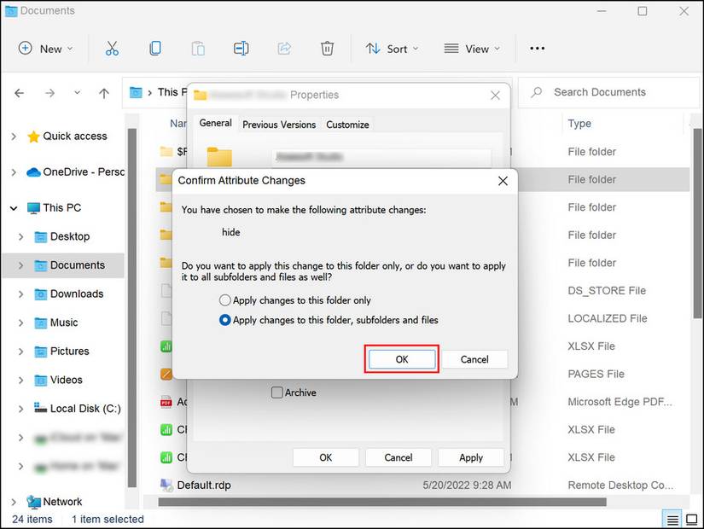
Task: Switch to large thumbnails via status bar icon
Action: pos(689,518)
